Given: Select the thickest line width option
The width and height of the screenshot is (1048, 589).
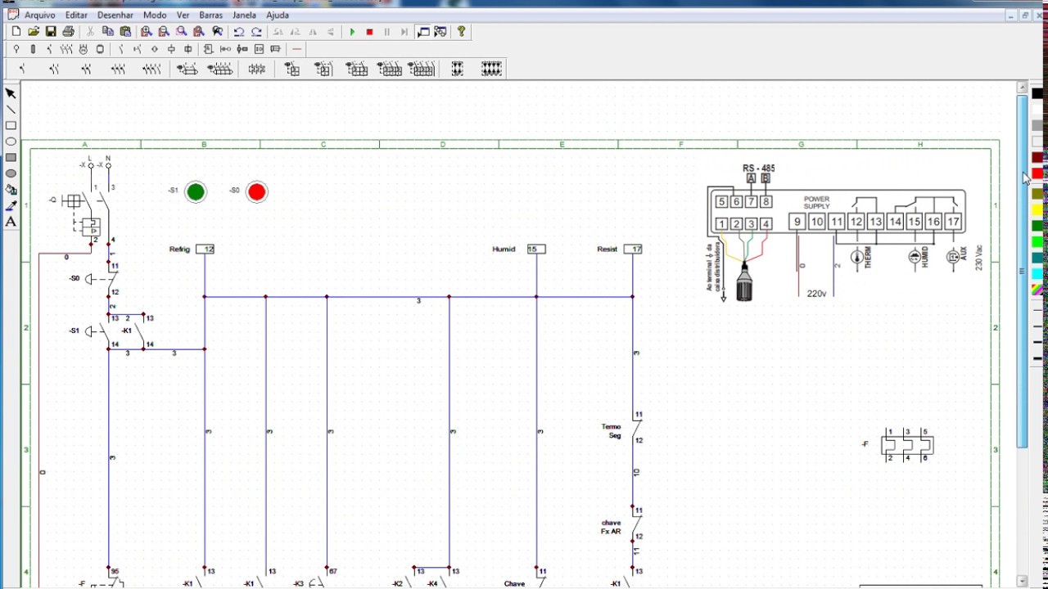Looking at the screenshot, I should (1037, 358).
